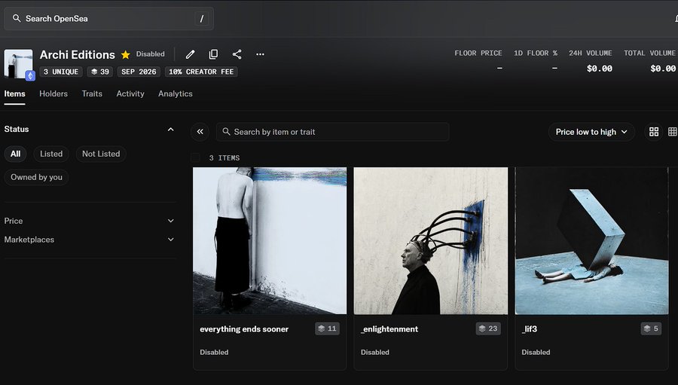Click the magnifier icon in Search OpenSea
Screen dimensions: 678x385
(17, 18)
